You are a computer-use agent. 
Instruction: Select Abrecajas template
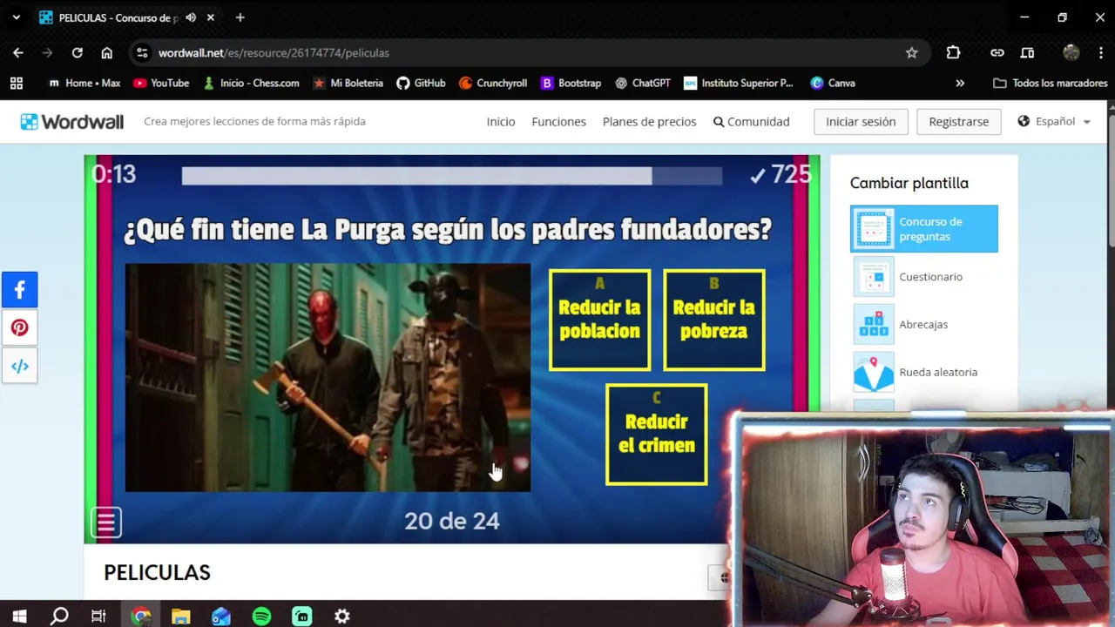(x=924, y=325)
